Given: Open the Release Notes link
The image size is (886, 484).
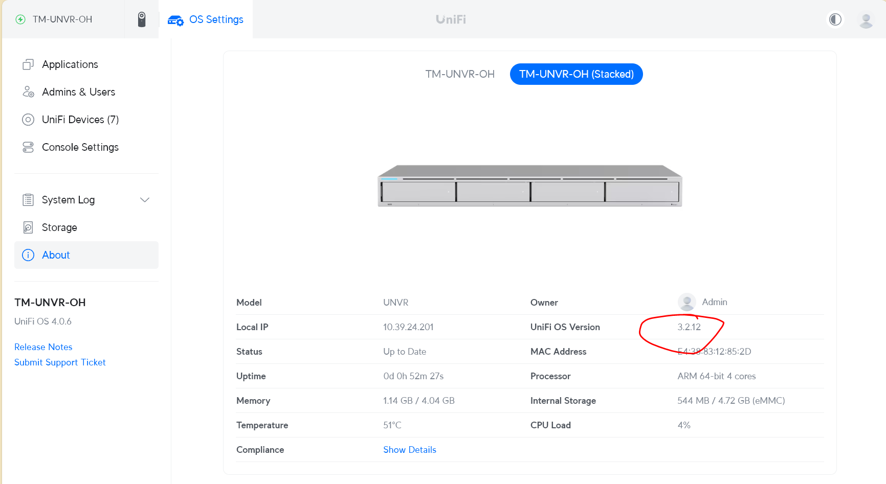Looking at the screenshot, I should pos(43,347).
